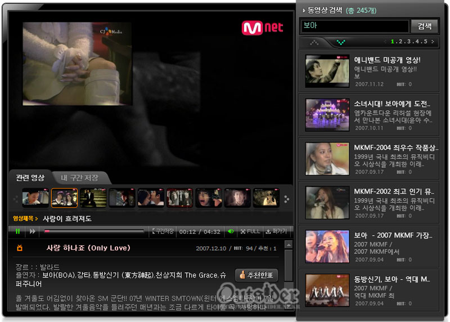Open fifth related video thumbnail
Image resolution: width=450 pixels, height=322 pixels.
(x=151, y=198)
